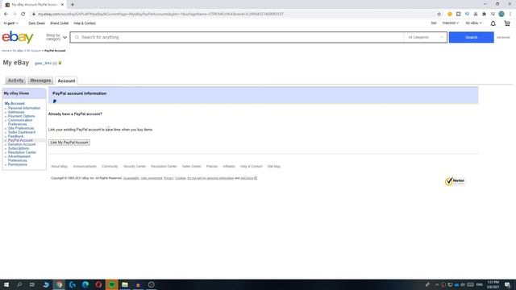Open the Windows action center
The image size is (516, 290).
point(507,284)
